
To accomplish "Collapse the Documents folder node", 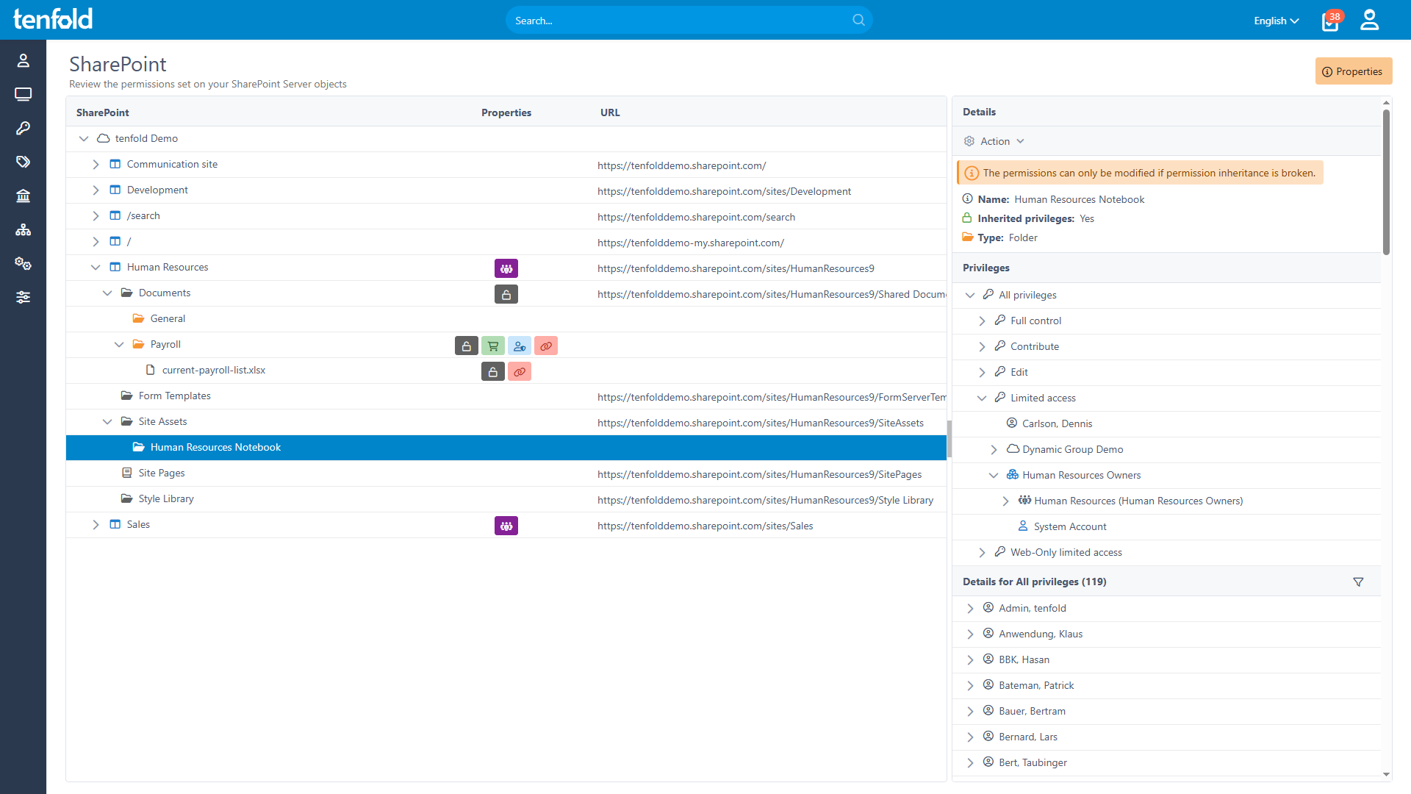I will point(107,293).
